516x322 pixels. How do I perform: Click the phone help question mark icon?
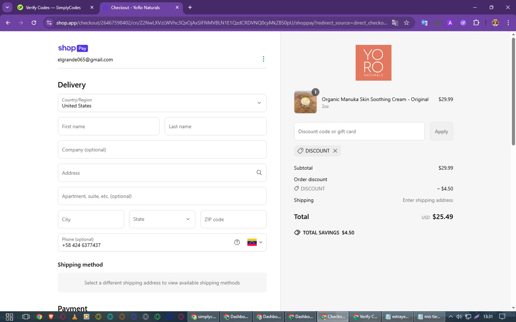(237, 242)
